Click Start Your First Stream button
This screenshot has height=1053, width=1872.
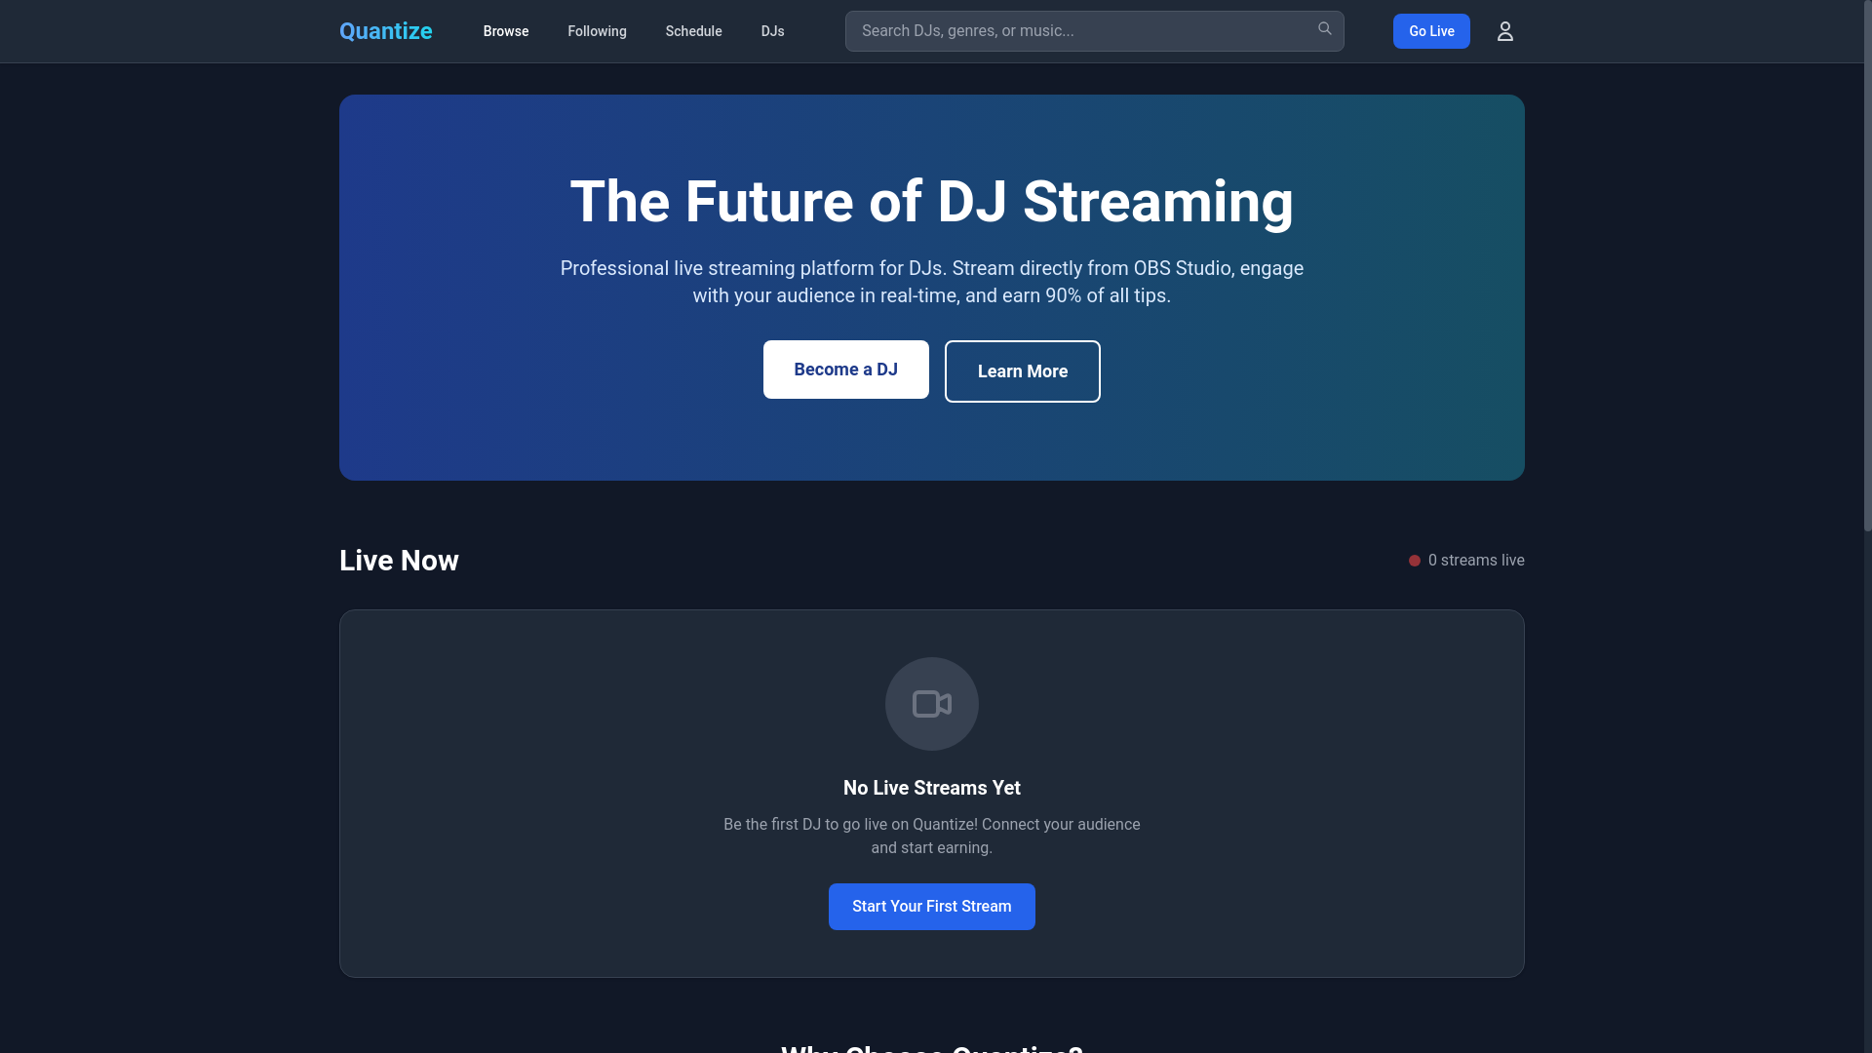click(x=932, y=907)
